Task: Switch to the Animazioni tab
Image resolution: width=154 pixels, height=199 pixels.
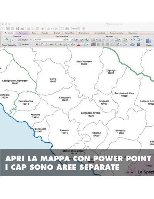Action: coord(100,33)
